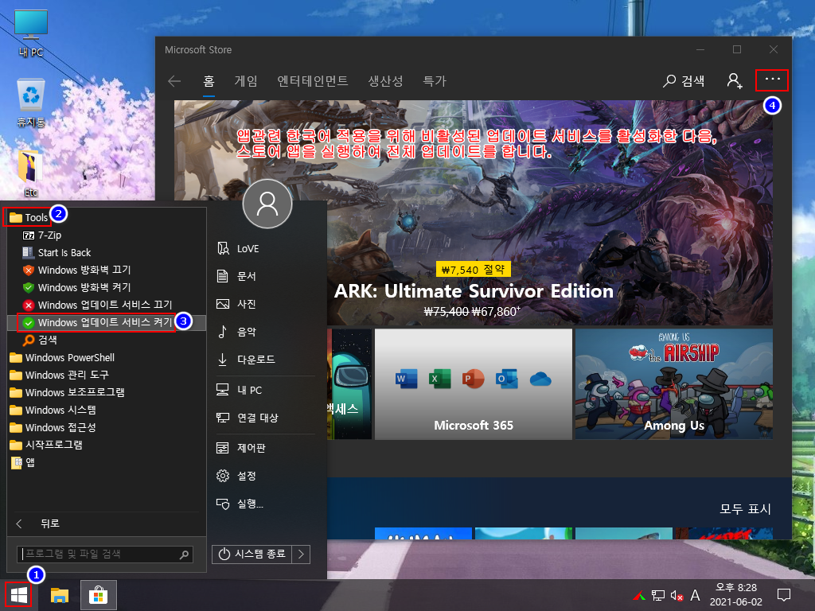
Task: Select the 내 PC desktop icon
Action: pyautogui.click(x=31, y=33)
